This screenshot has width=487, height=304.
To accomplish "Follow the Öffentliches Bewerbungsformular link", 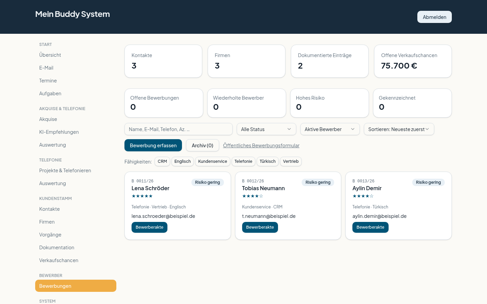I will tap(261, 146).
